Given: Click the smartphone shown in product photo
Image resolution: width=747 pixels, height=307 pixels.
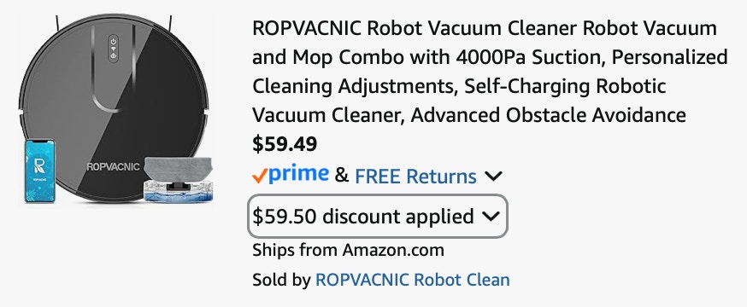Looking at the screenshot, I should 39,171.
